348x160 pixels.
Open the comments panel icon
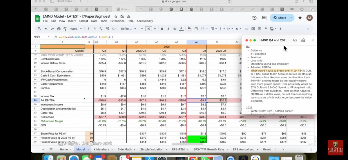coord(264,18)
